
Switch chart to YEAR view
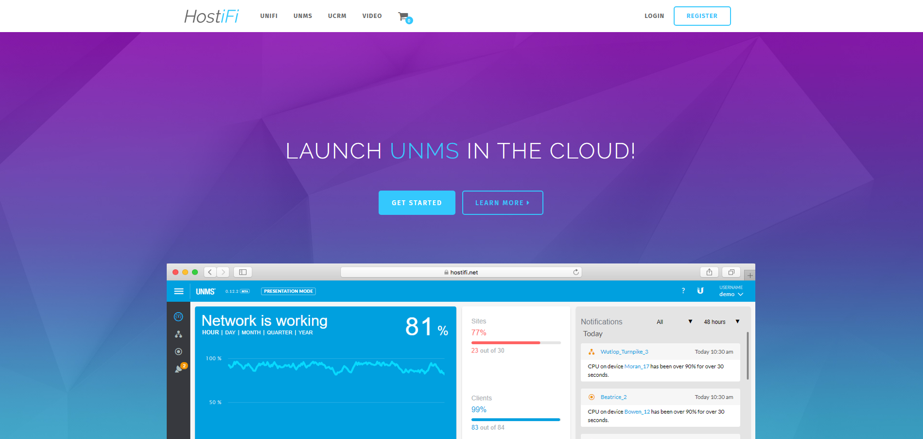coord(306,333)
